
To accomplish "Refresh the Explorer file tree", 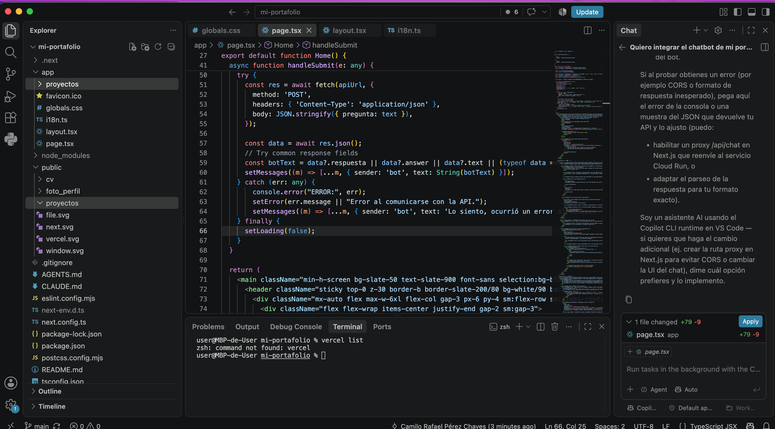I will pyautogui.click(x=158, y=47).
